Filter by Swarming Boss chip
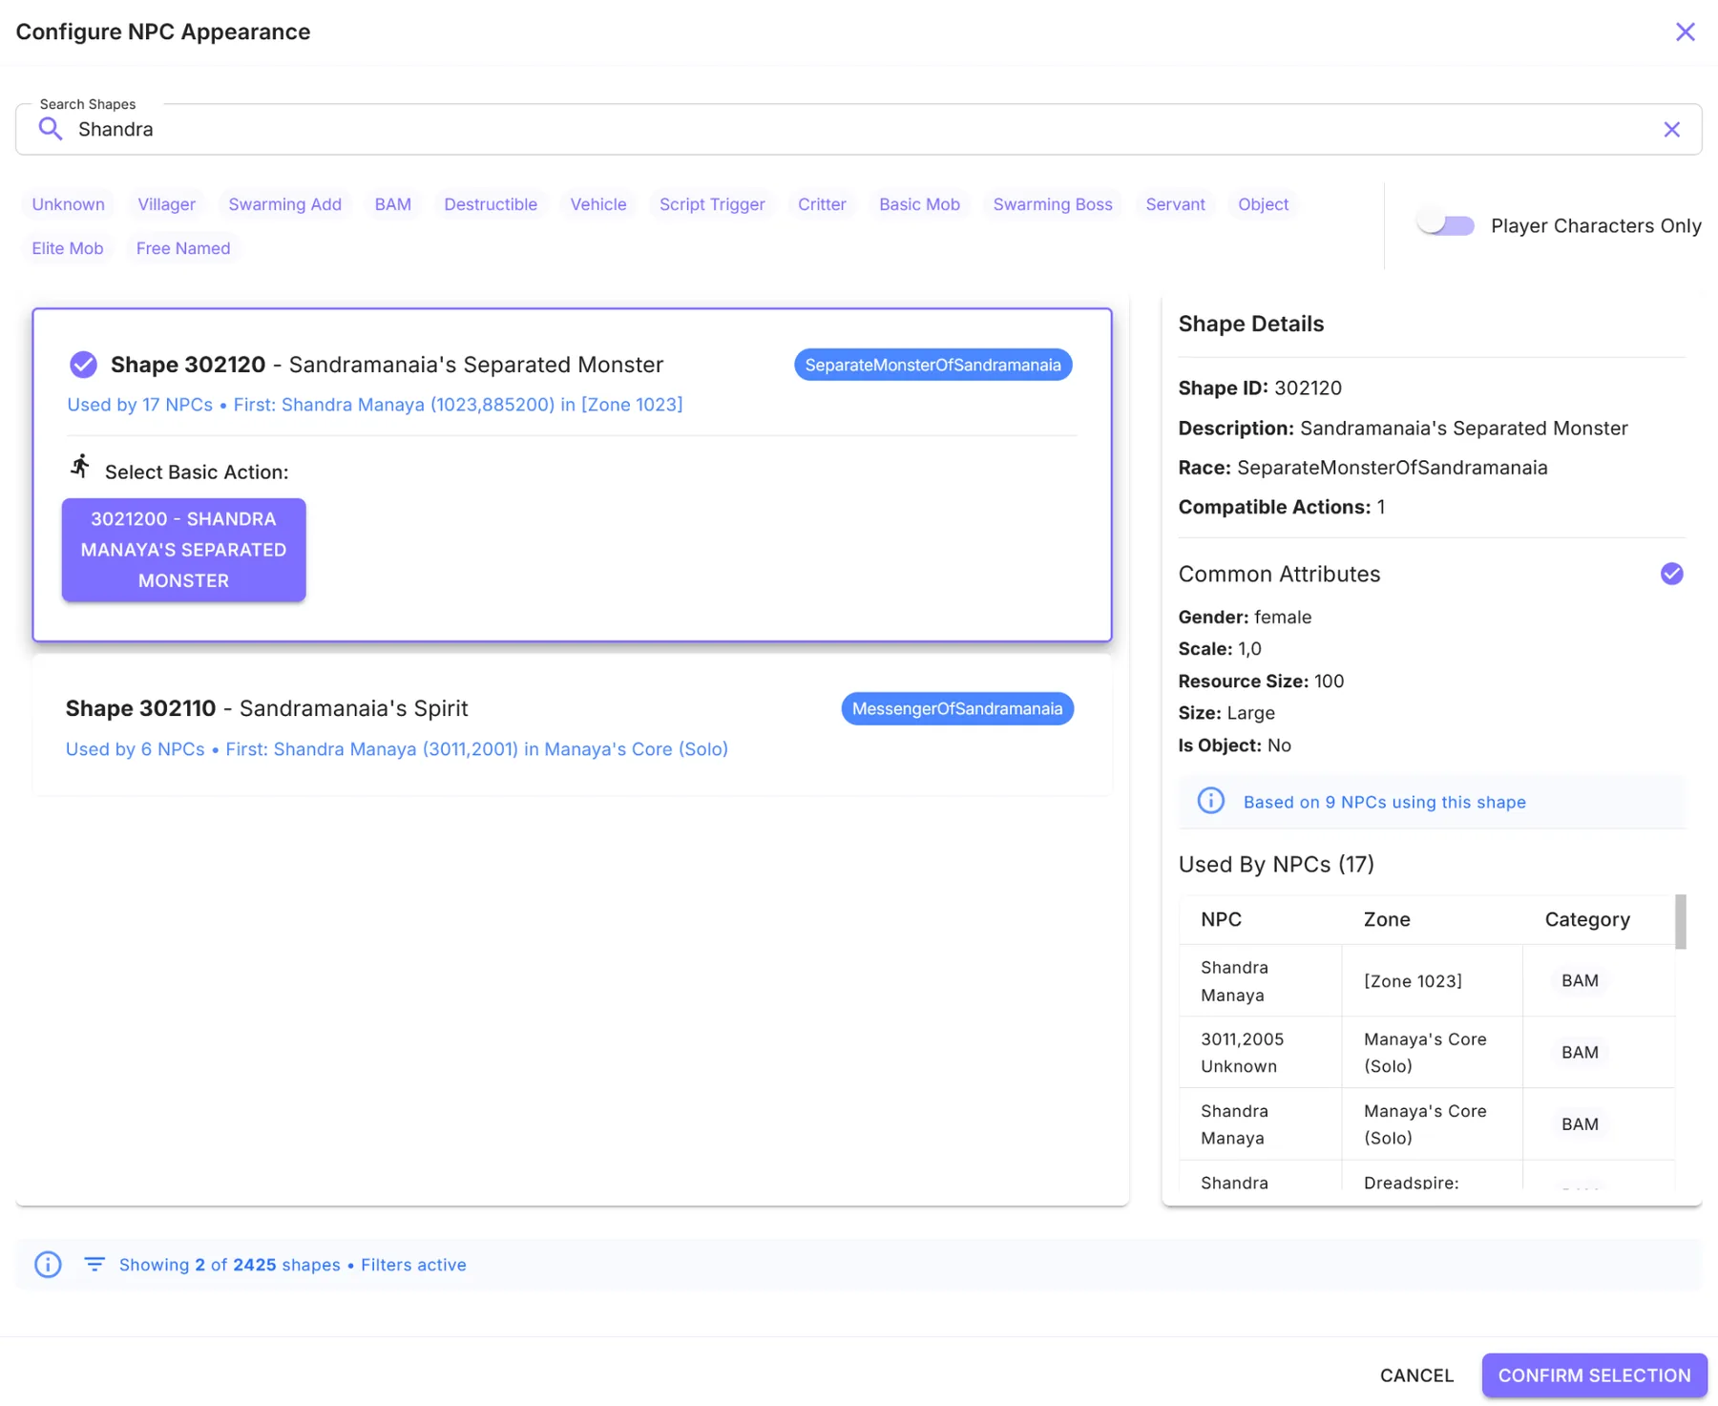This screenshot has height=1406, width=1718. [1053, 204]
